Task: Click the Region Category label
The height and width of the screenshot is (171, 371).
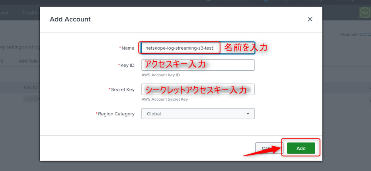Action: pos(116,114)
